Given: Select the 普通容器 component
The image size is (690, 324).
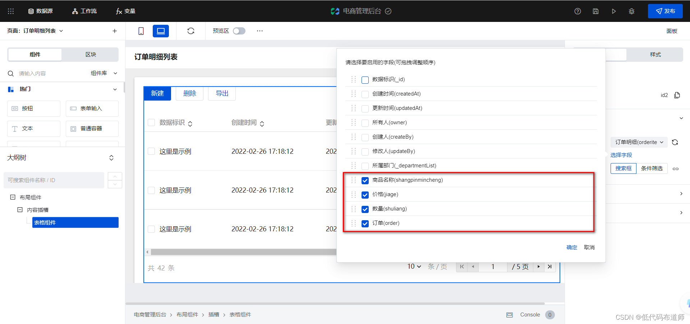Looking at the screenshot, I should pyautogui.click(x=92, y=129).
